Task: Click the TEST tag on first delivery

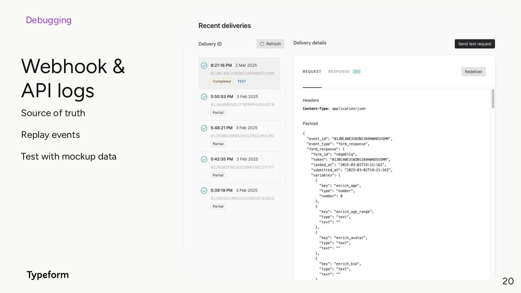Action: (242, 81)
